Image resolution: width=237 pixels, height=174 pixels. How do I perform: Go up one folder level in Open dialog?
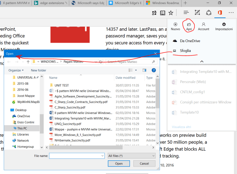(x=28, y=62)
